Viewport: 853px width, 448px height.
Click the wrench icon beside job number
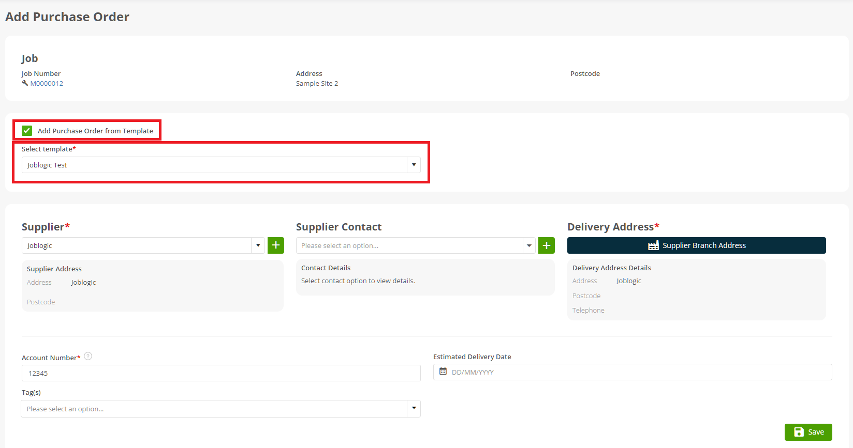pos(25,83)
